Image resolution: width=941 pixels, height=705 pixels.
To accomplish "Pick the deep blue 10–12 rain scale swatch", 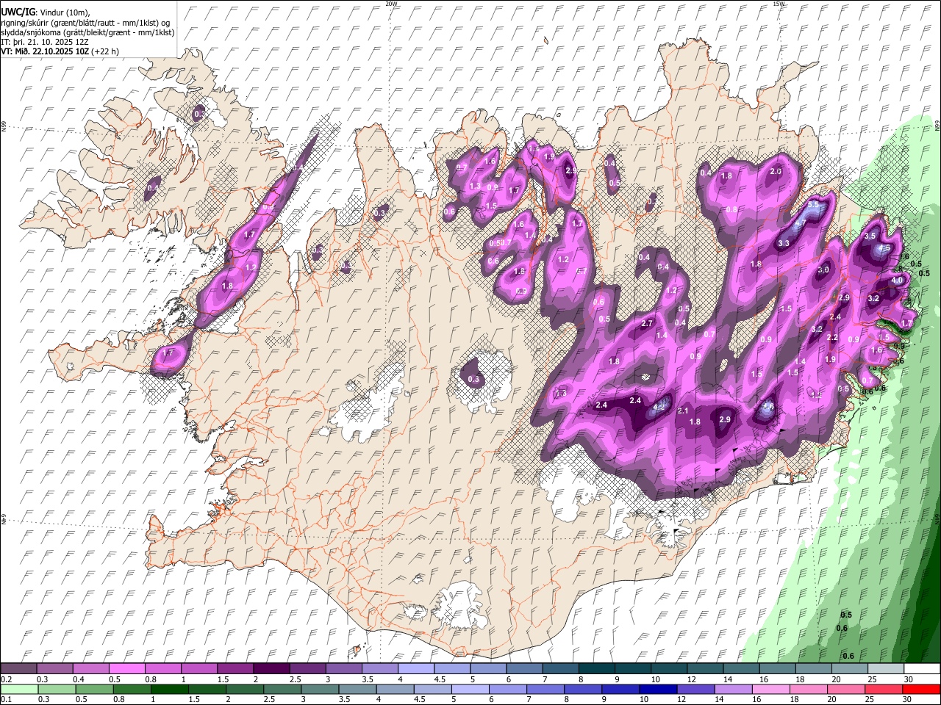I will 658,690.
